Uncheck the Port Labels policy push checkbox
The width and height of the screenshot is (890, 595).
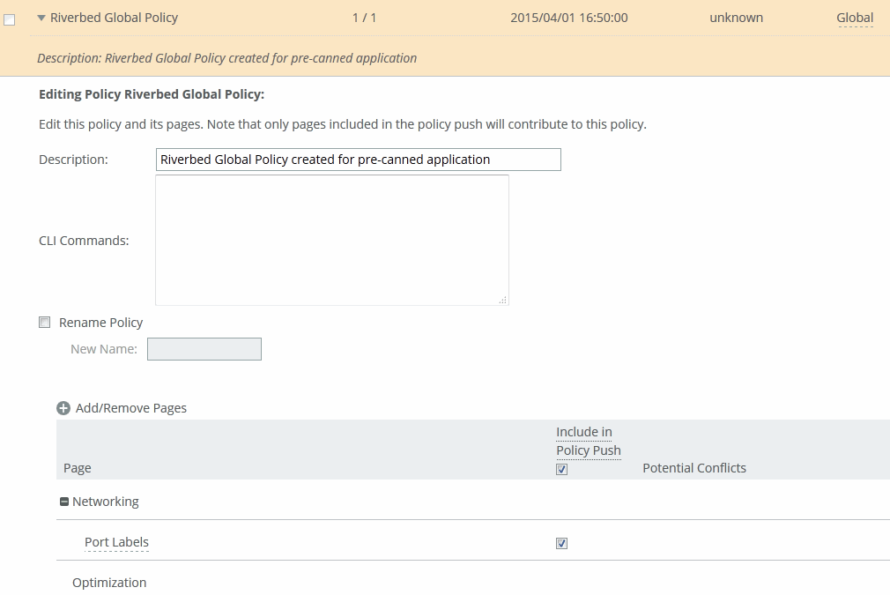(x=562, y=543)
